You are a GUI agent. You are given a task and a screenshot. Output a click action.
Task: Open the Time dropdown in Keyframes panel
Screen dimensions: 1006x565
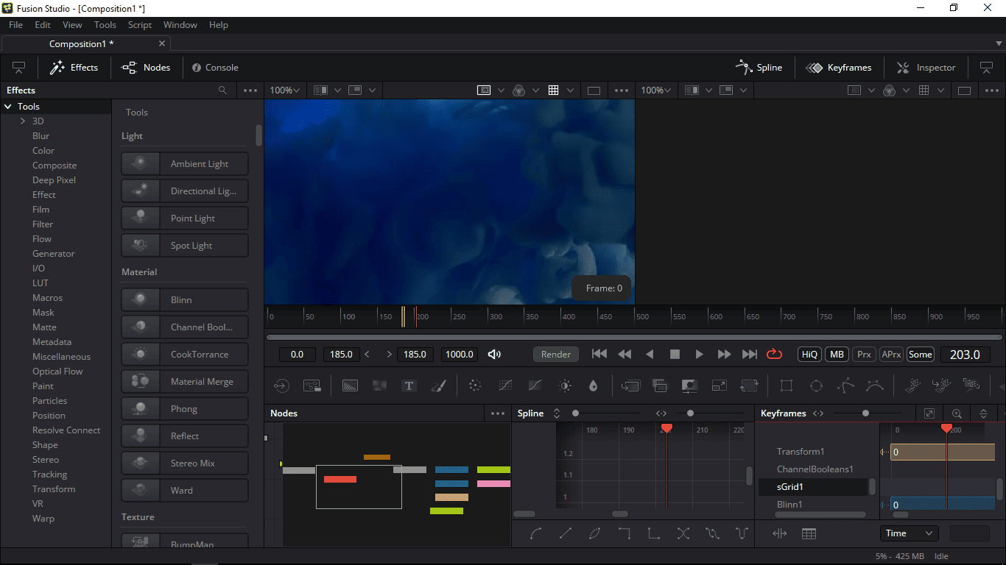[909, 533]
